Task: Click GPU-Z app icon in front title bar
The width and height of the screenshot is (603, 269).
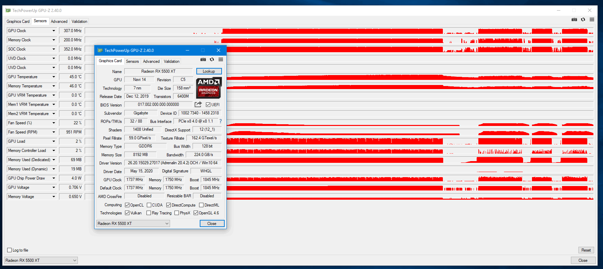Action: coord(100,50)
